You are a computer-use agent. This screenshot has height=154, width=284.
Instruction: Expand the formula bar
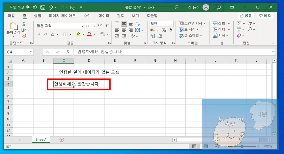coord(273,52)
